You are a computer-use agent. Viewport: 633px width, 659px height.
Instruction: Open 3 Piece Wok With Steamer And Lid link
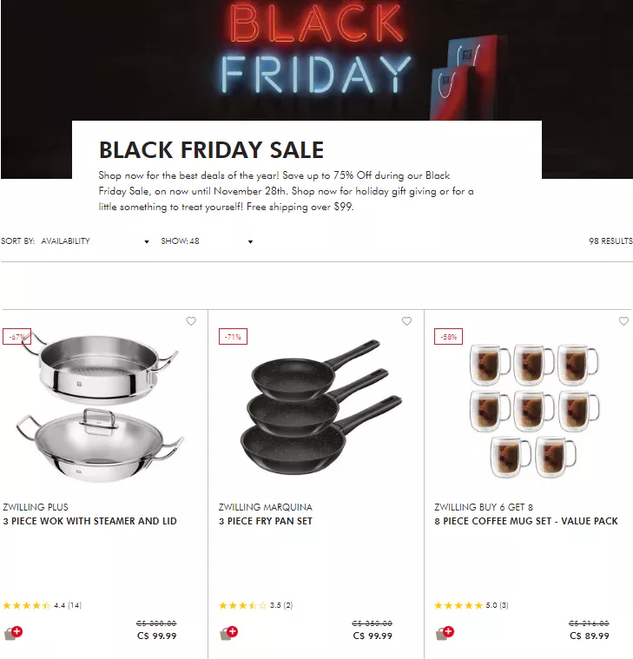90,521
